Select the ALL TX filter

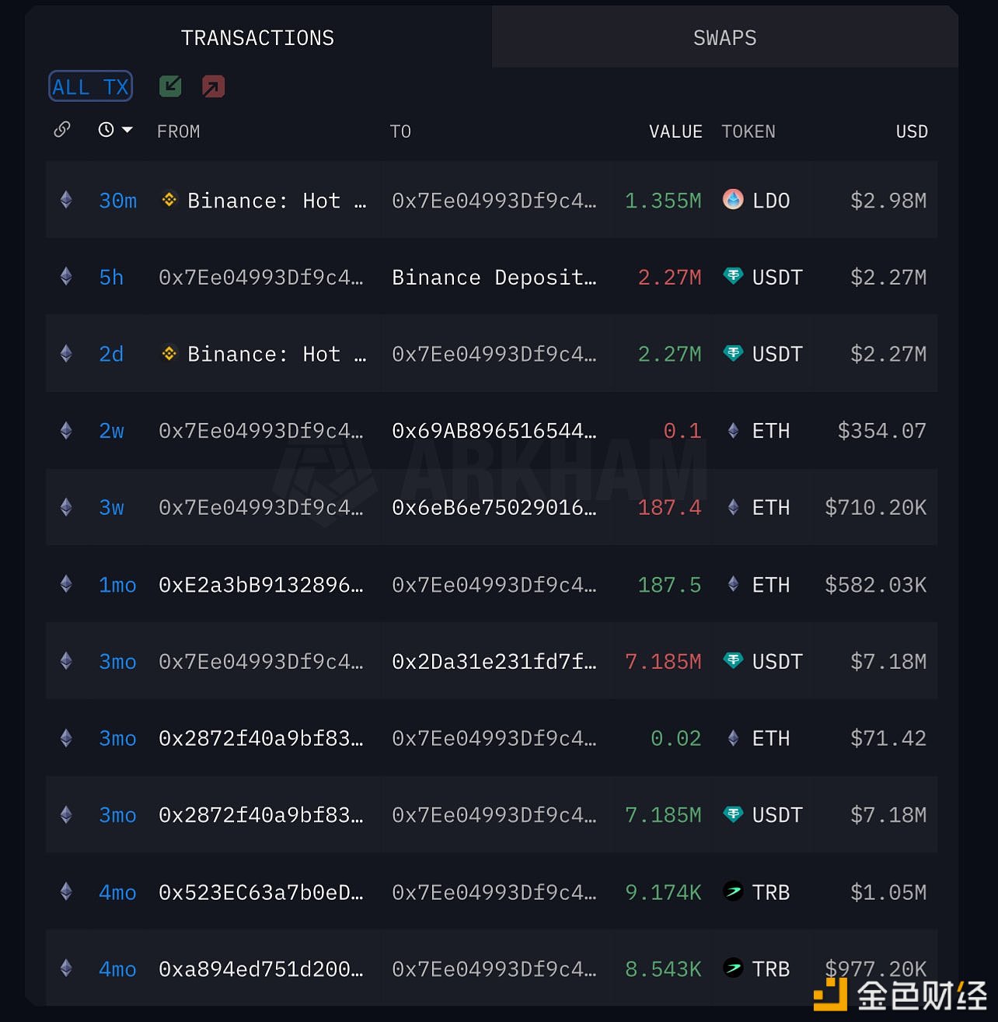click(90, 86)
